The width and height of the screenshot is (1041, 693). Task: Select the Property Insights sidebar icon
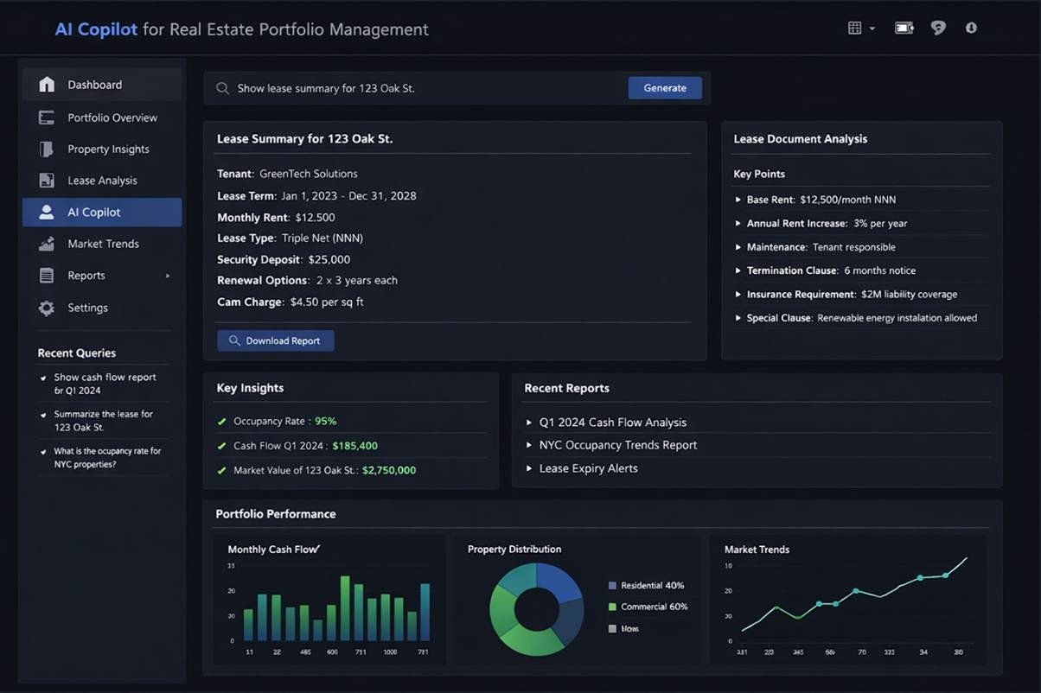coord(47,149)
